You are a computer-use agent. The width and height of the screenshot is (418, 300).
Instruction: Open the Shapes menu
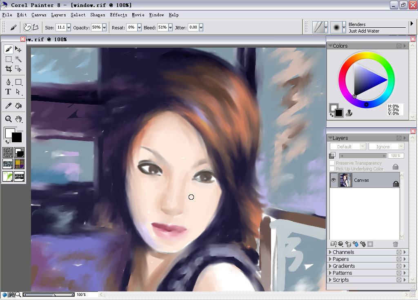(x=98, y=15)
